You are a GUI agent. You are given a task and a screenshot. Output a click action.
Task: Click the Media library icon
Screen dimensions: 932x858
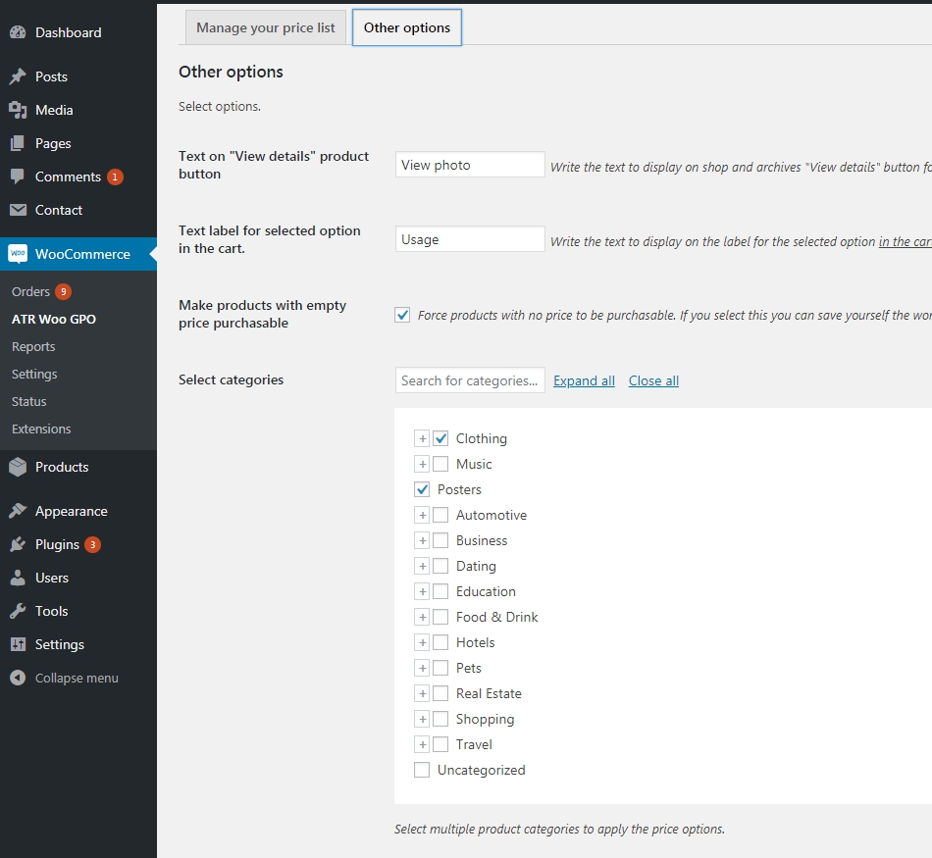18,109
